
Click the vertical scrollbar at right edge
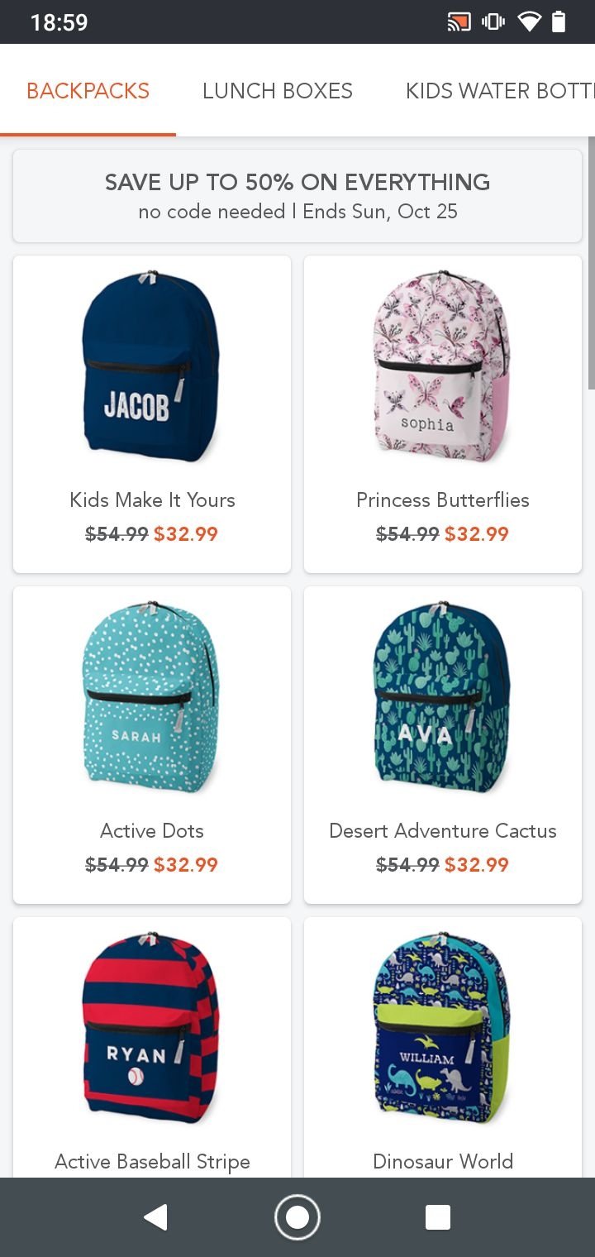point(591,263)
